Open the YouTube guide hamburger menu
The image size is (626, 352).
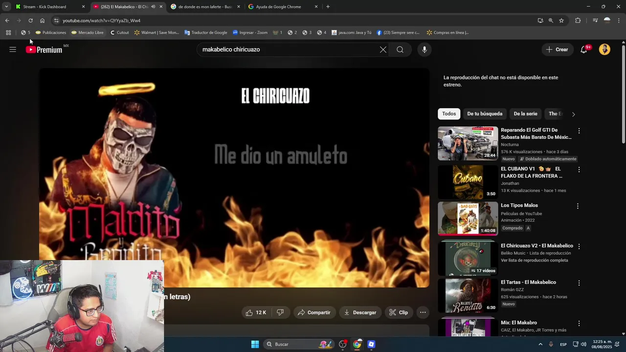13,49
